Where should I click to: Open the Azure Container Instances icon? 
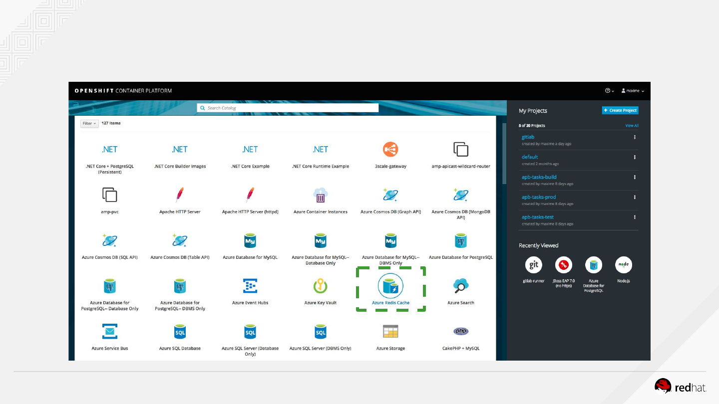[x=321, y=195]
